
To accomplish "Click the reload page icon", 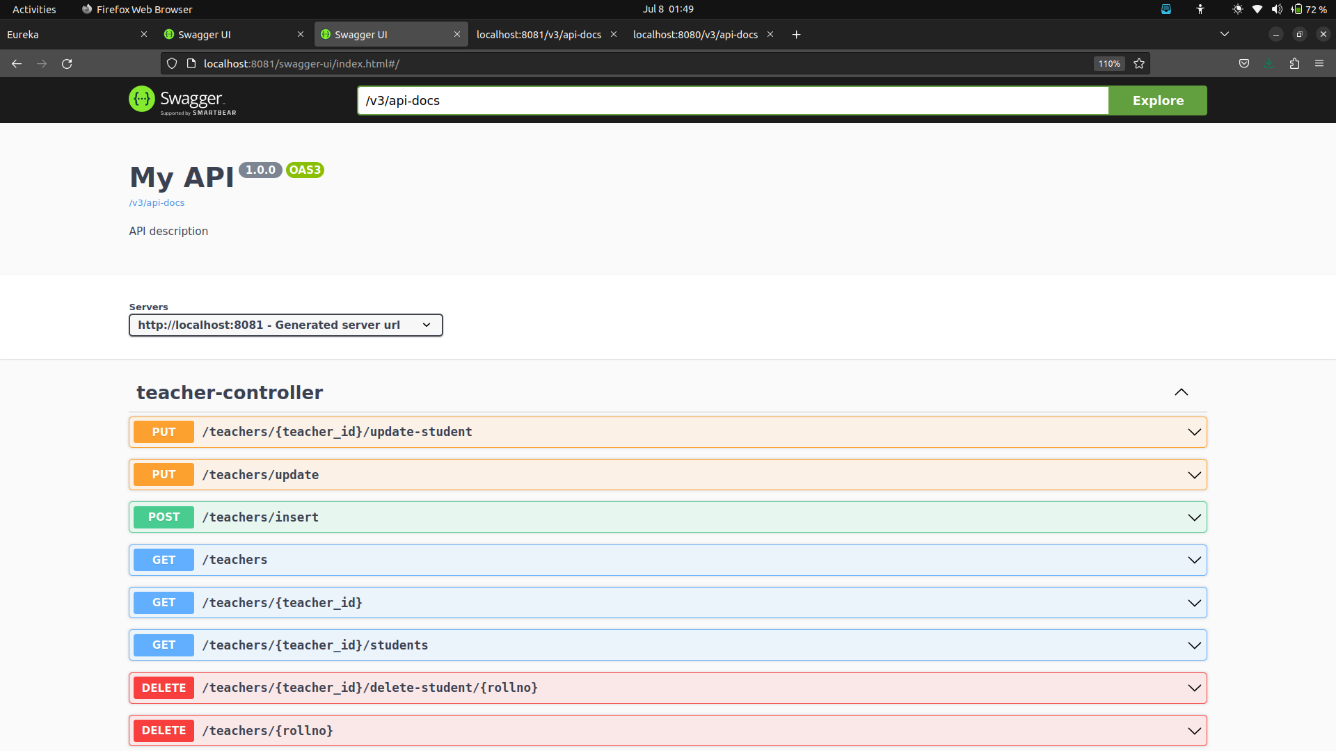I will (x=67, y=63).
